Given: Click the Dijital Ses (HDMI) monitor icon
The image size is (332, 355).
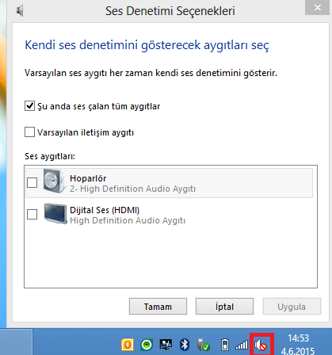Looking at the screenshot, I should [x=55, y=213].
